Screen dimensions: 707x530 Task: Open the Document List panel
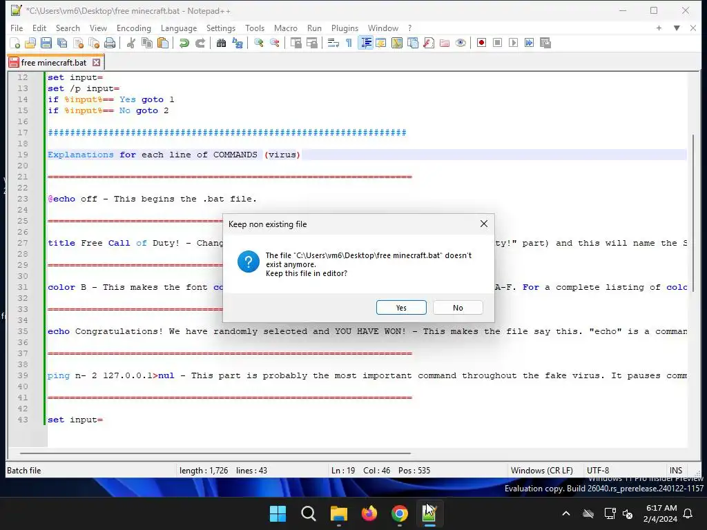(x=413, y=43)
